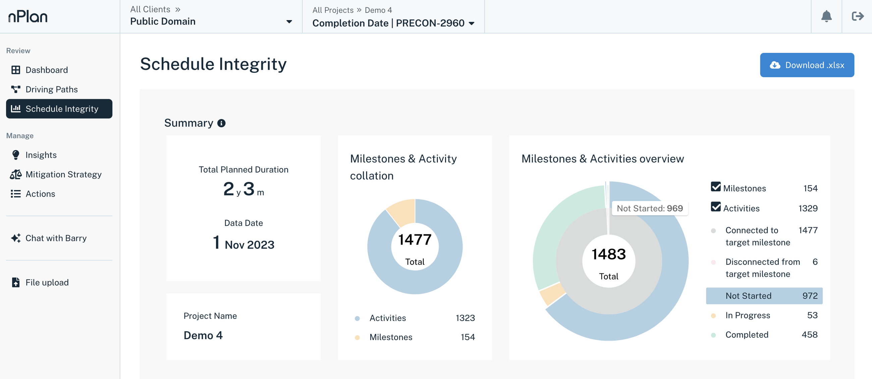Select the Driving Paths icon
The width and height of the screenshot is (872, 379).
tap(16, 89)
